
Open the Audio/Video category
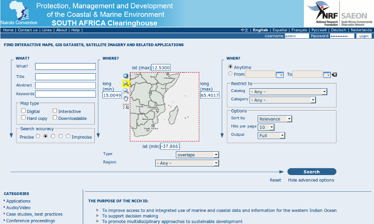point(18,208)
